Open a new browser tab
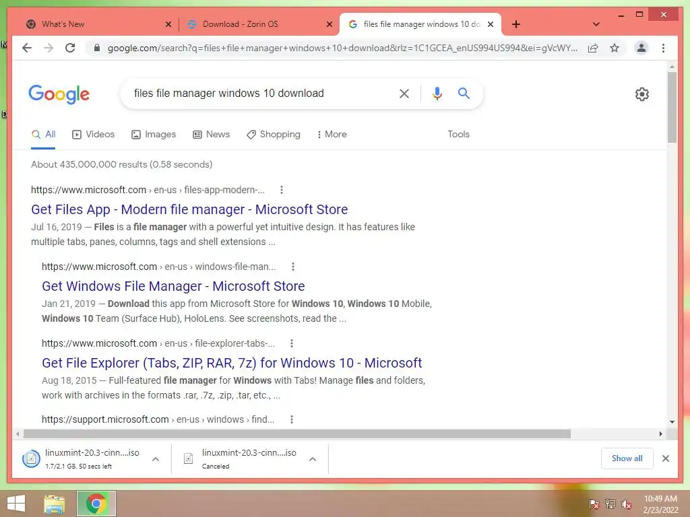 (515, 24)
